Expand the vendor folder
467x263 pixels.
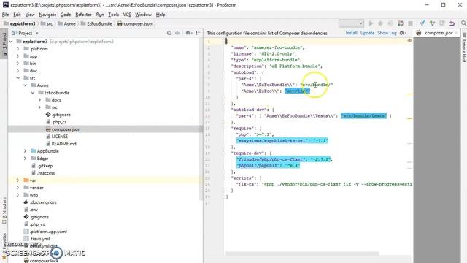pos(18,188)
